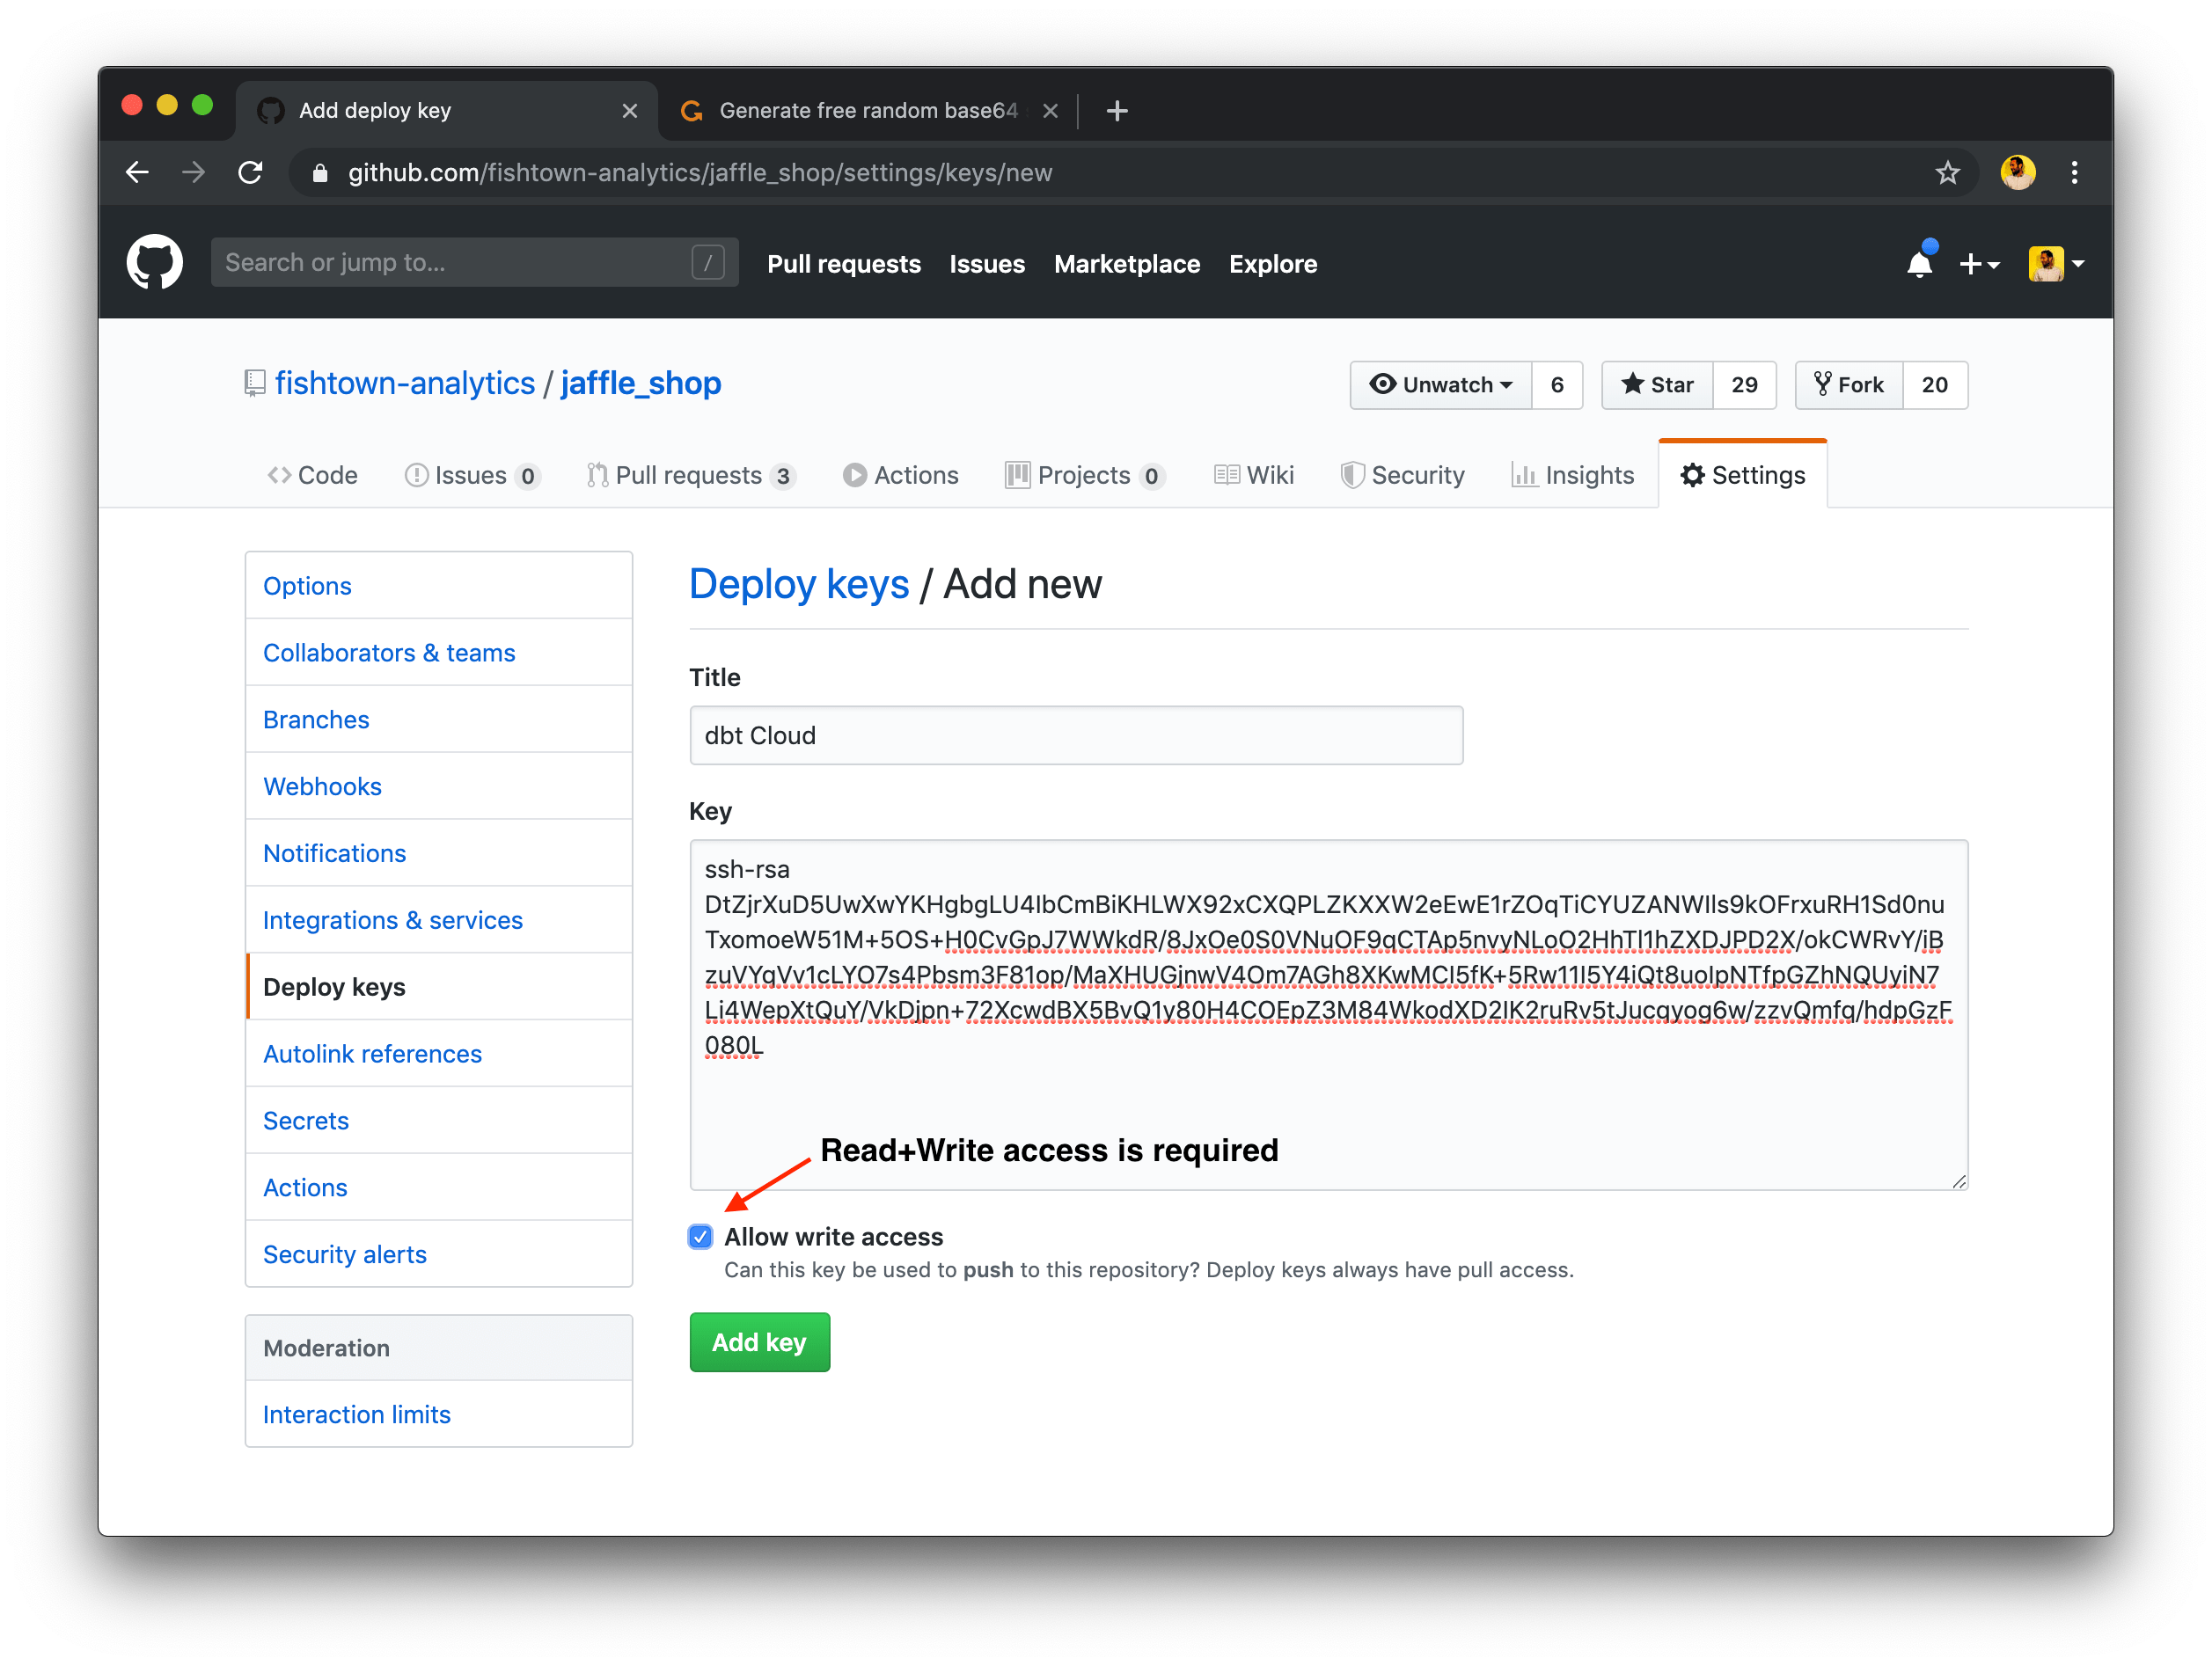Click the Security shield icon
This screenshot has width=2212, height=1666.
point(1354,472)
